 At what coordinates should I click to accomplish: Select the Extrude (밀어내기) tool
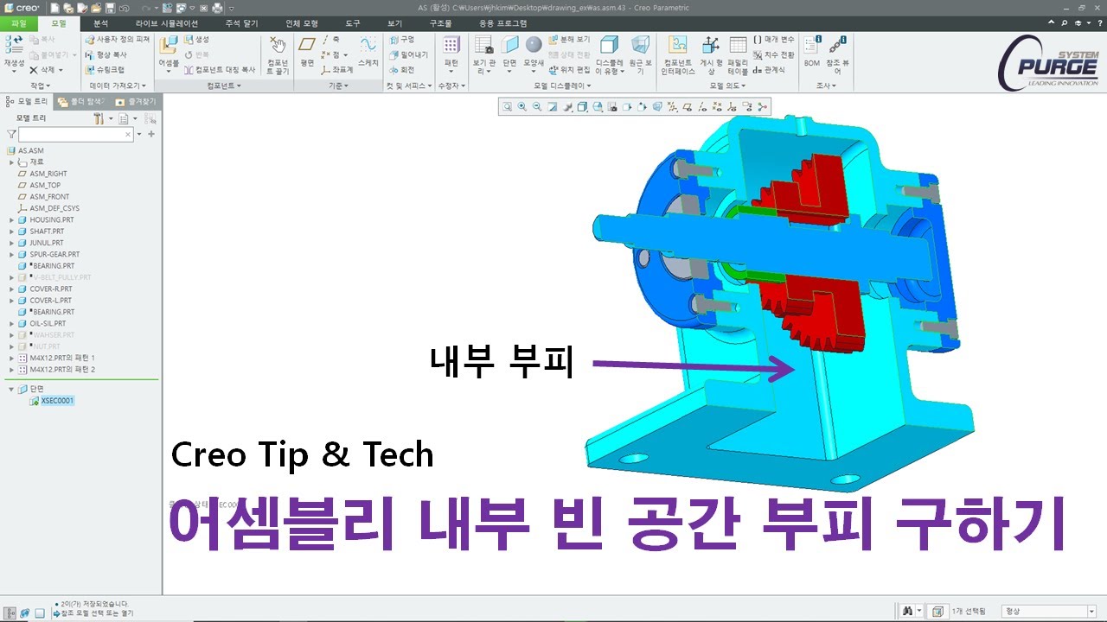407,54
